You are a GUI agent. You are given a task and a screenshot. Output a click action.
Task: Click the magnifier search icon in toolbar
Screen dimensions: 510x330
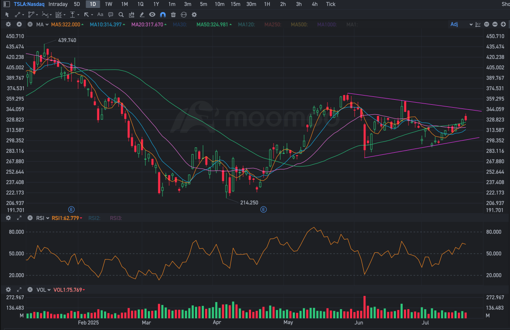pyautogui.click(x=121, y=15)
